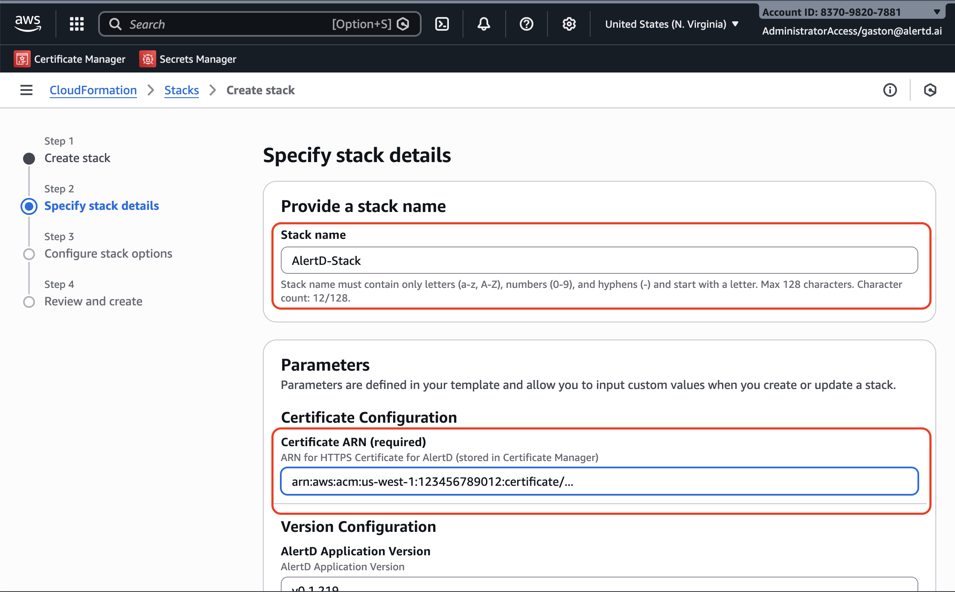Image resolution: width=955 pixels, height=592 pixels.
Task: Select the Configure stack options step radio
Action: pyautogui.click(x=29, y=254)
